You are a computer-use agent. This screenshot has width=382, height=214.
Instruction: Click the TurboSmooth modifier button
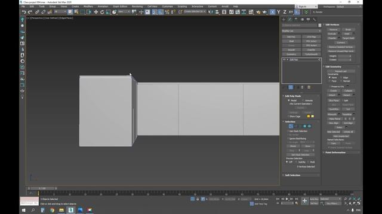[x=312, y=54]
